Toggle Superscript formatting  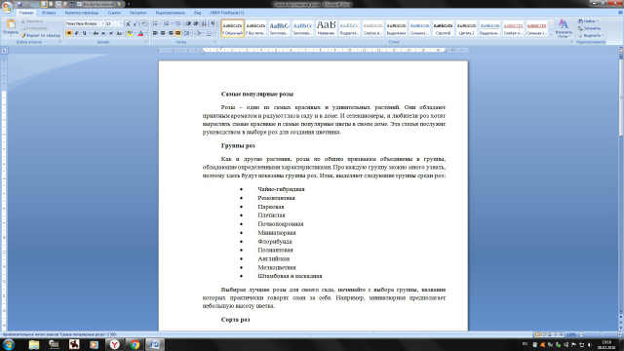click(111, 33)
